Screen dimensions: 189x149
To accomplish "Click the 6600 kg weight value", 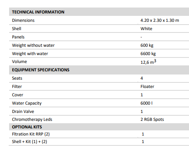I will coord(148,53).
